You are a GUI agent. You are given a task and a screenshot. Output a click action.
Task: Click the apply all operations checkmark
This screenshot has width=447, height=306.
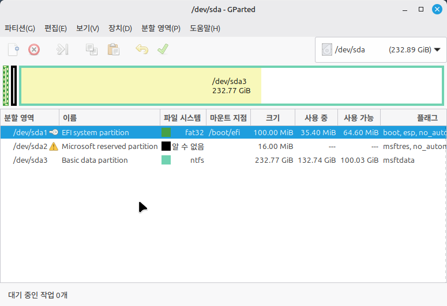pos(163,49)
